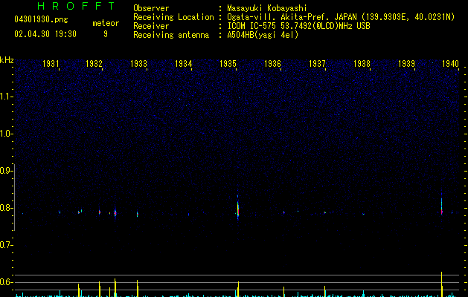Click the 0.7 frequency axis label

coord(6,245)
